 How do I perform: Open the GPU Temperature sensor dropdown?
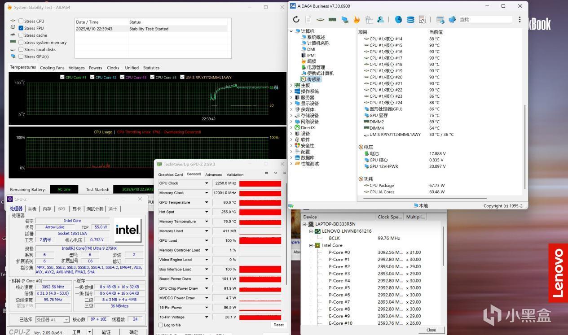207,202
